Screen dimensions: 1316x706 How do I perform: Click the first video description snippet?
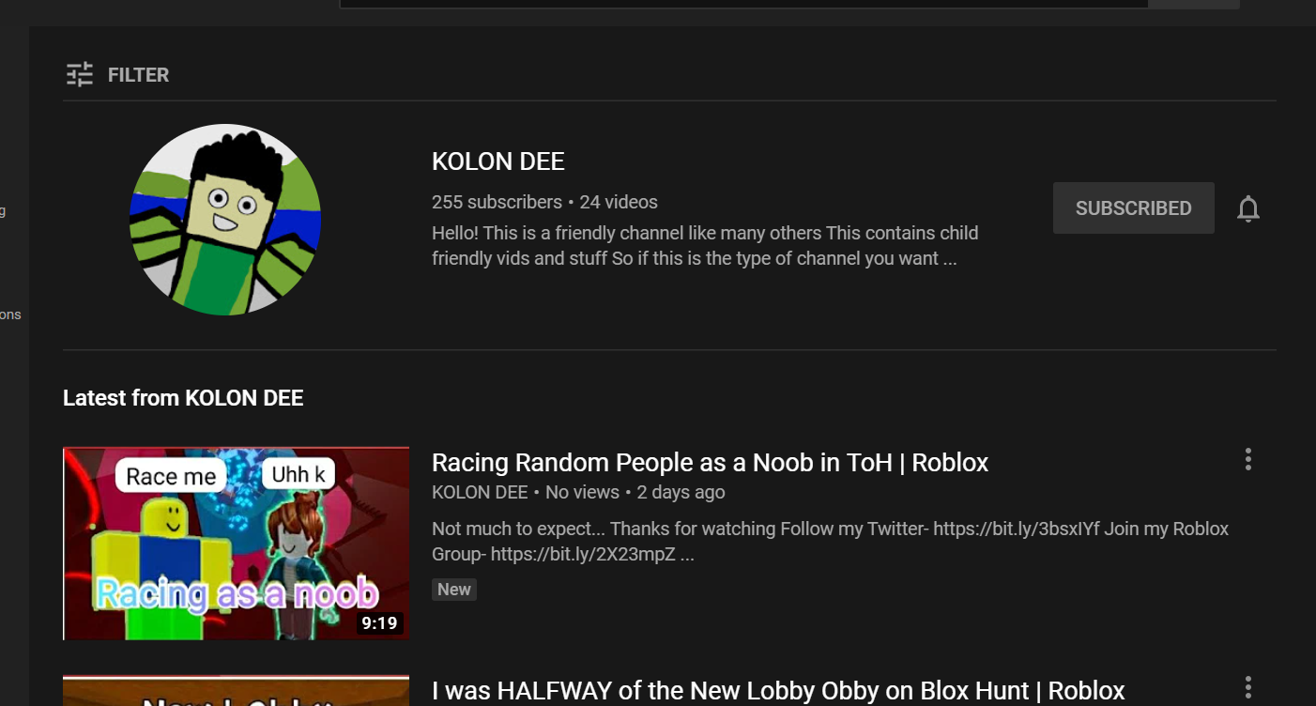830,542
